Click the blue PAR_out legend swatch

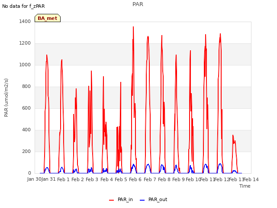tap(142, 200)
